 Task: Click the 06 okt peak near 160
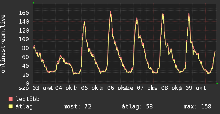111,12
